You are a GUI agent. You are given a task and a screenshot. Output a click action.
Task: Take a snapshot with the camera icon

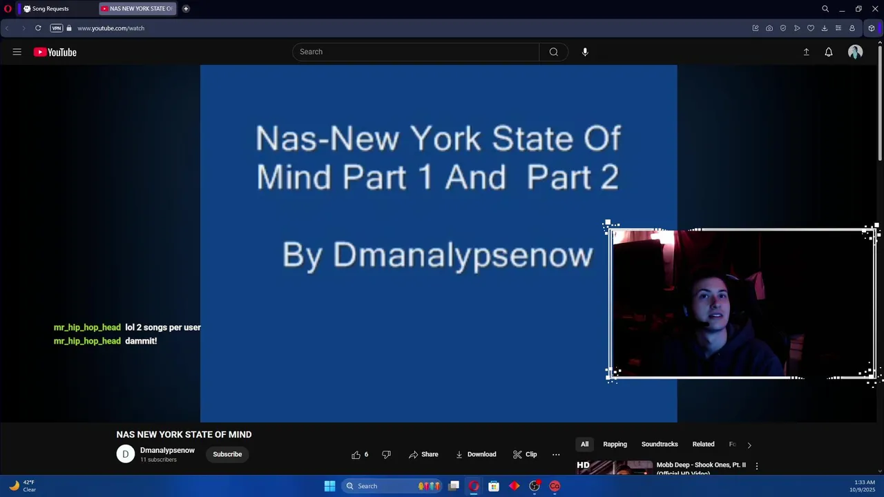[x=769, y=28]
